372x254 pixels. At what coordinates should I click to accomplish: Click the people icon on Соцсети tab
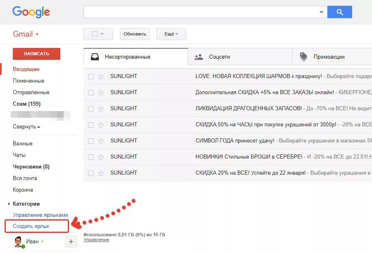pyautogui.click(x=199, y=57)
